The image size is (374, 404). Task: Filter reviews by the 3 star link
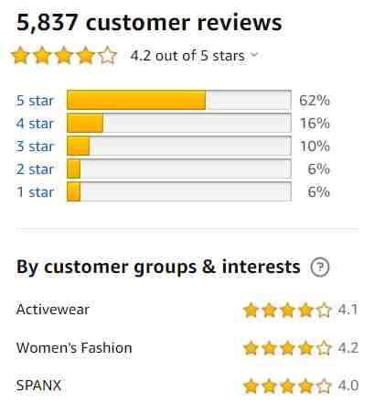pos(35,147)
